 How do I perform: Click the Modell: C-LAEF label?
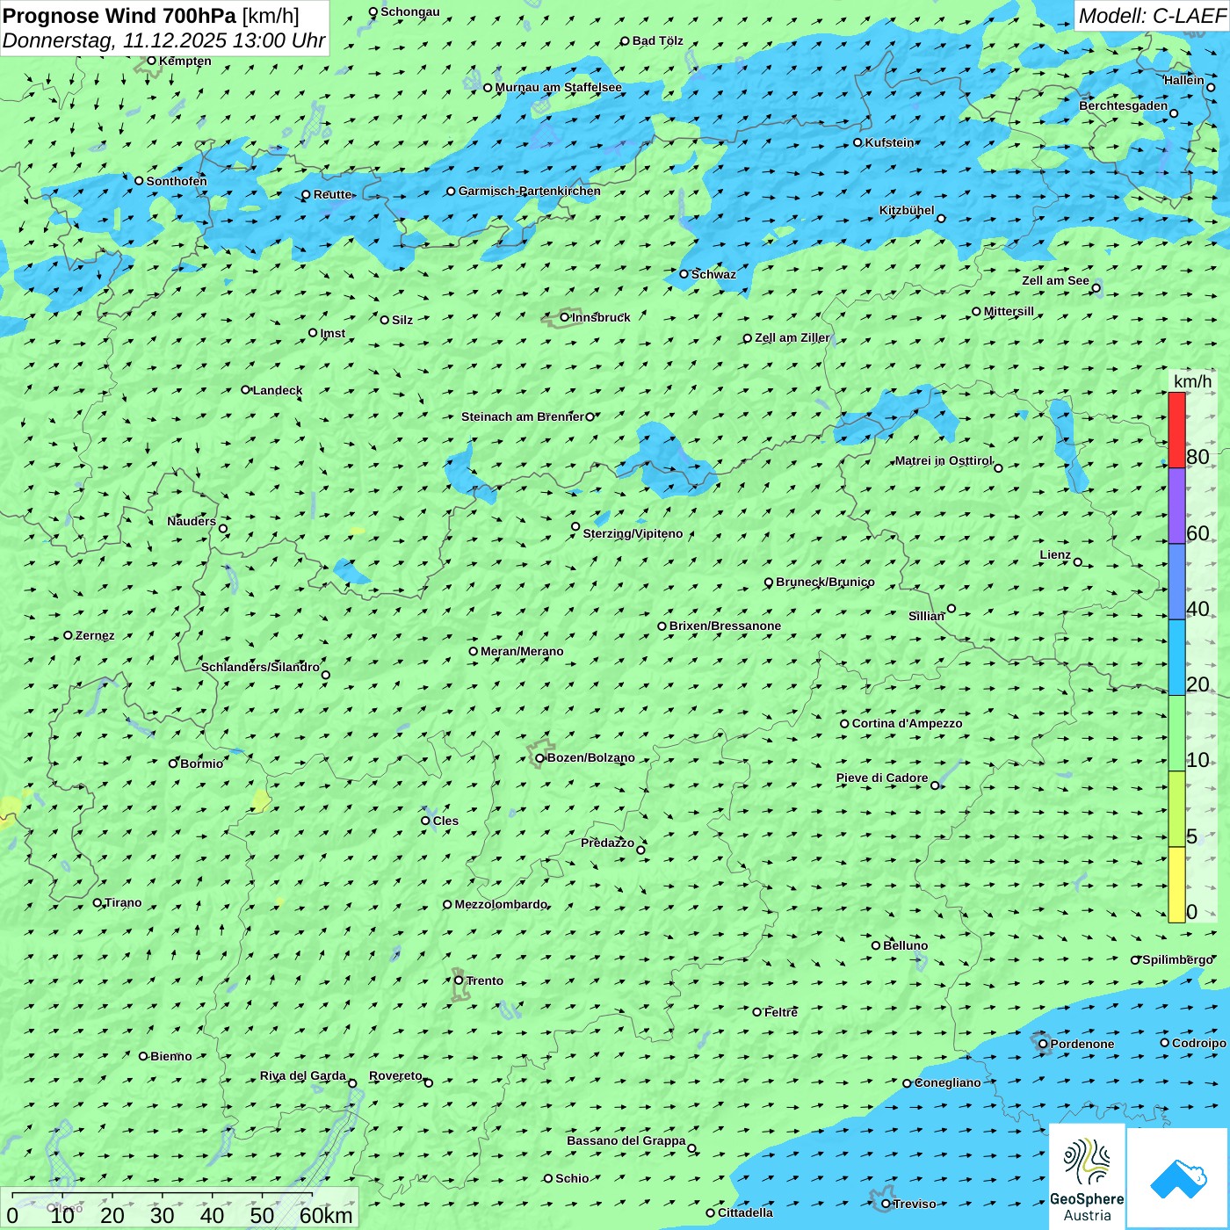point(1151,16)
